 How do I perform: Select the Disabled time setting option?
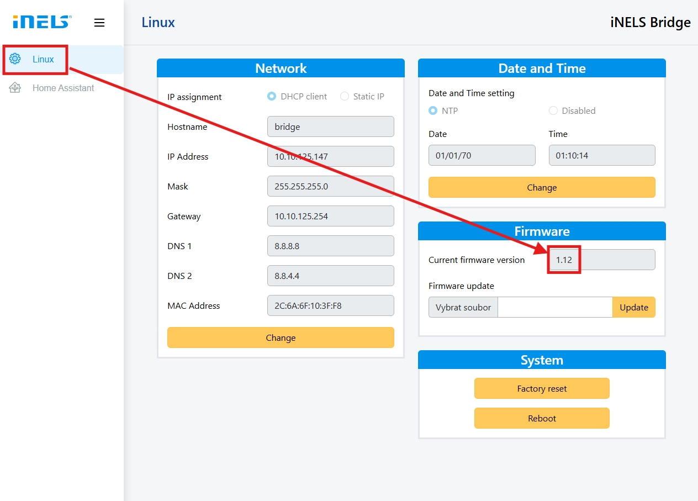pyautogui.click(x=553, y=110)
